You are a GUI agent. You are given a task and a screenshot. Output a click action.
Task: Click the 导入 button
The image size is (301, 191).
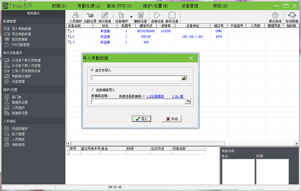(141, 119)
